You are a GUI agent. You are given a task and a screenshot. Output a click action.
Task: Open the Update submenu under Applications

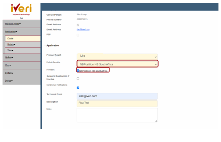11,44
